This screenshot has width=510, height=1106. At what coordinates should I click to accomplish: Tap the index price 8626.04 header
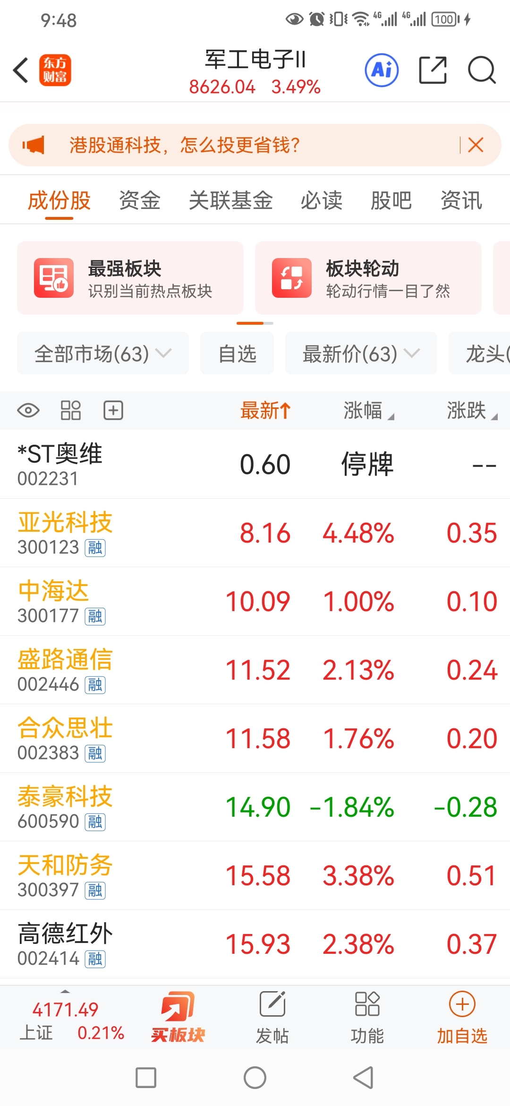pyautogui.click(x=222, y=87)
